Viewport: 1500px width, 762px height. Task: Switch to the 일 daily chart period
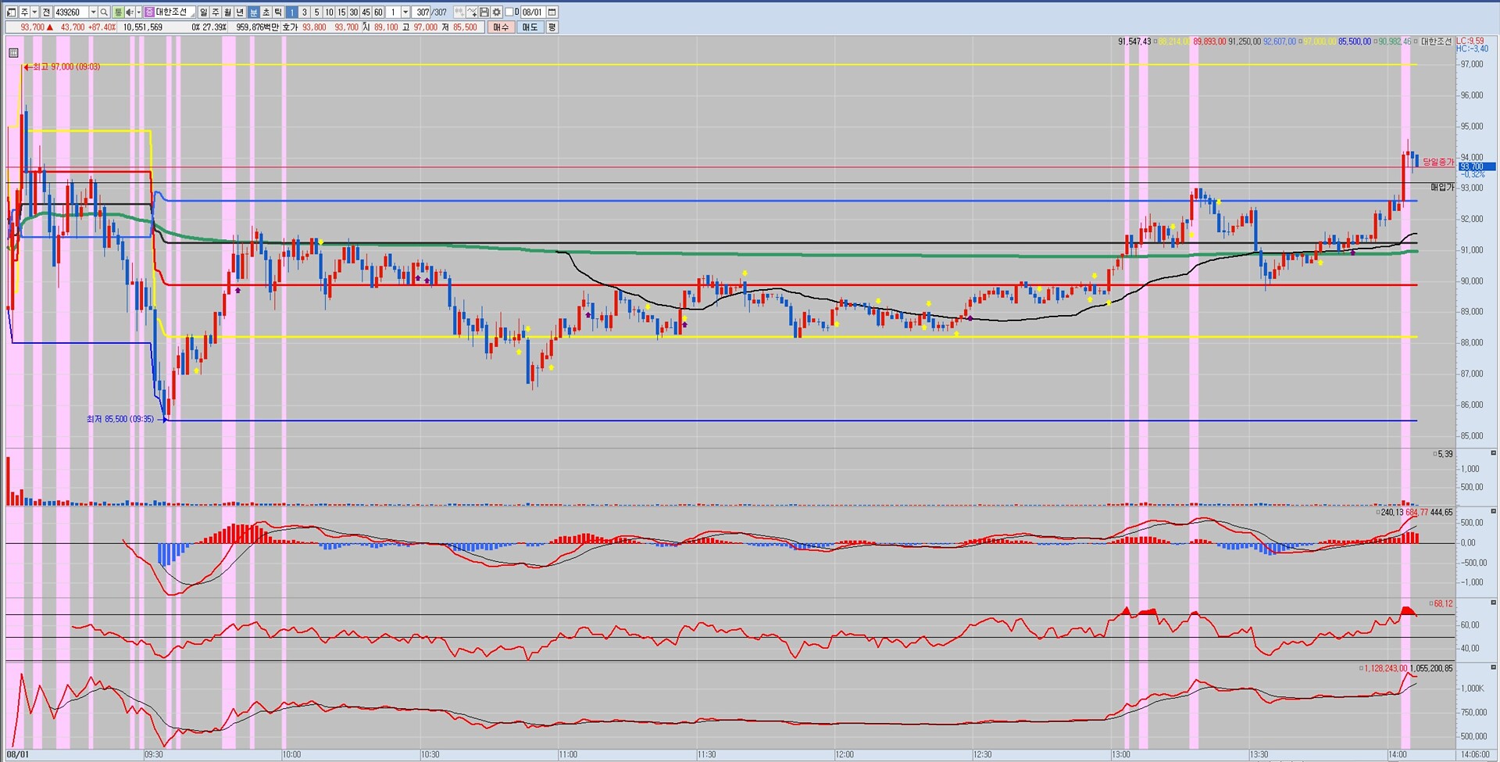point(203,13)
